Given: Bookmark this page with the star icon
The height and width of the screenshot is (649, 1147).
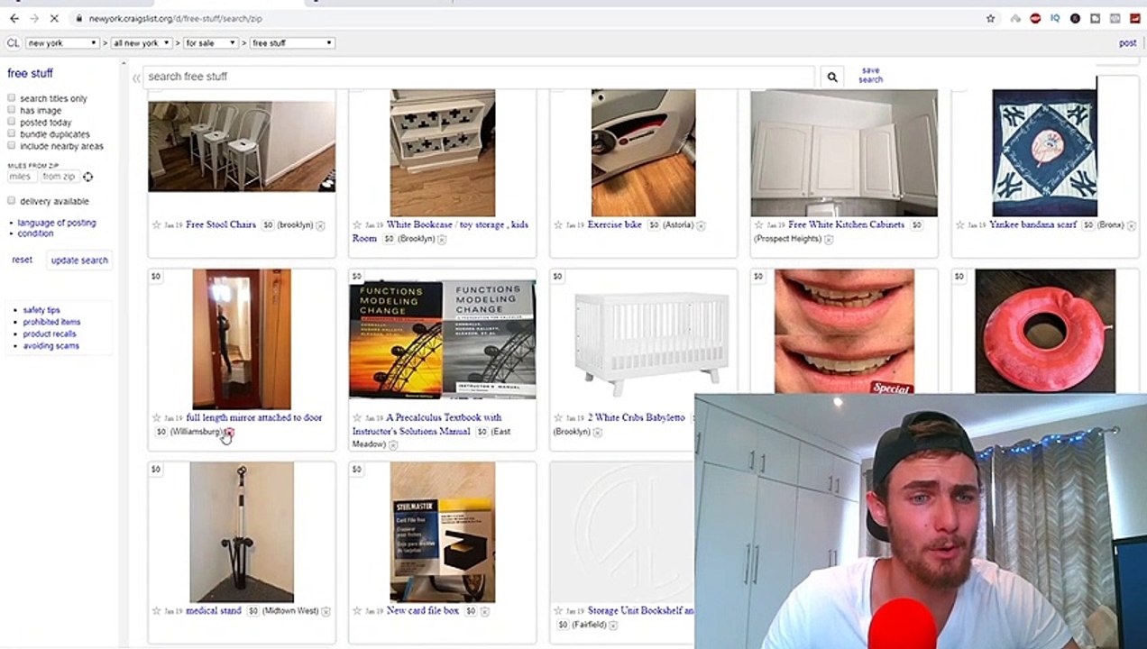Looking at the screenshot, I should pyautogui.click(x=990, y=18).
